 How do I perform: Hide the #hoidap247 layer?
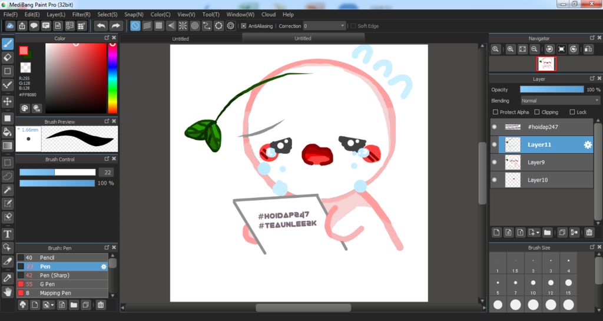495,127
